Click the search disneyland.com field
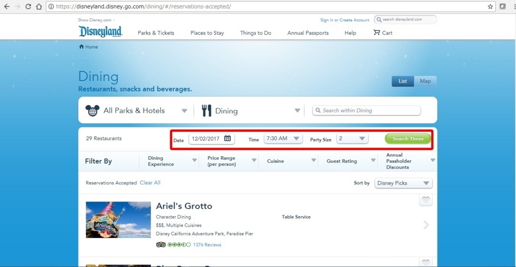The width and height of the screenshot is (516, 267). click(406, 20)
